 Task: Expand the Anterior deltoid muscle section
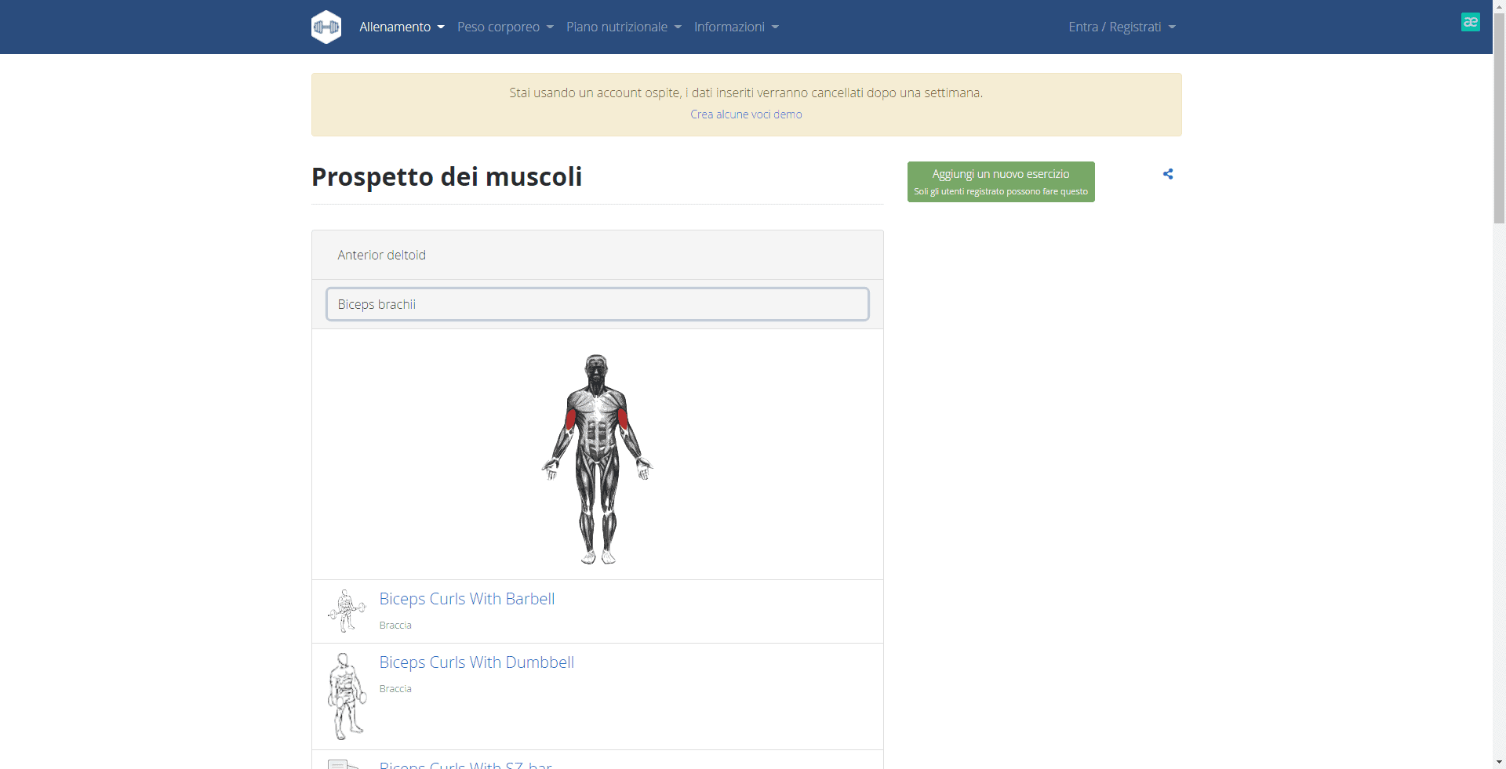(x=598, y=255)
